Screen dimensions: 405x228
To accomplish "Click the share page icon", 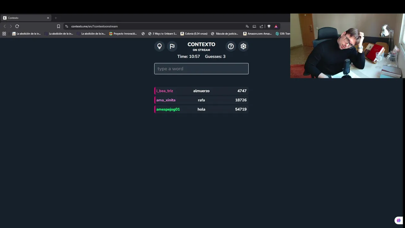I will [x=261, y=26].
